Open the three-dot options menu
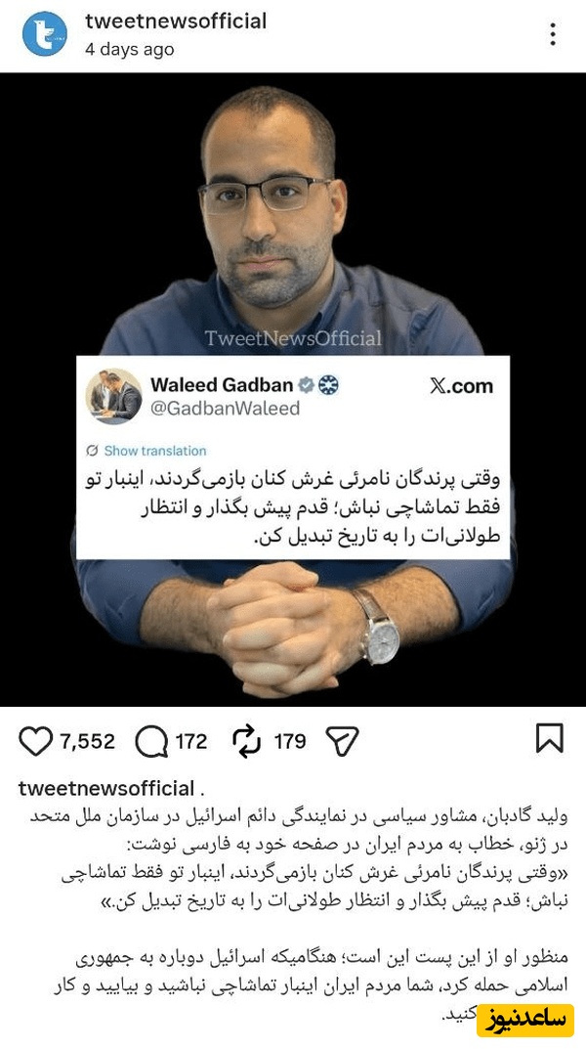This screenshot has width=586, height=1049. click(553, 34)
